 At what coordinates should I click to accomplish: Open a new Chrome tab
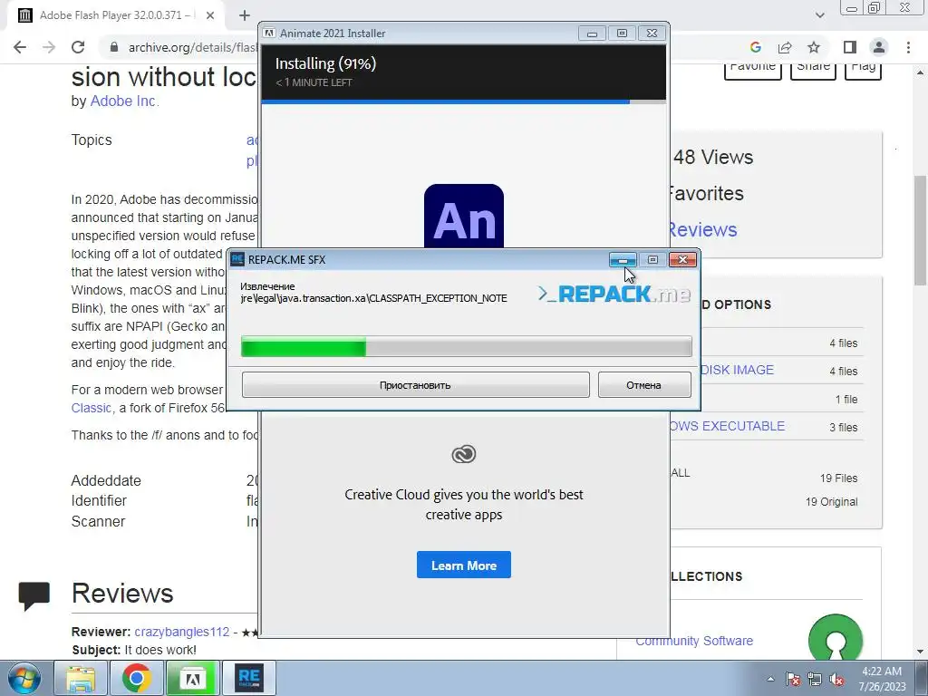coord(245,15)
